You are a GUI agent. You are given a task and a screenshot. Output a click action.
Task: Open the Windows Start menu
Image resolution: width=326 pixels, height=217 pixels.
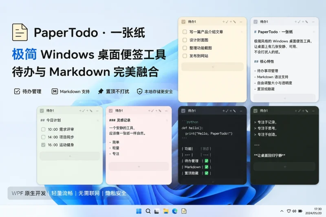click(x=139, y=211)
